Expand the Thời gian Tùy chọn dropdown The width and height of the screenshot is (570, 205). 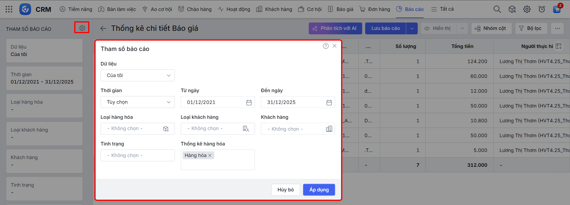[x=137, y=102]
